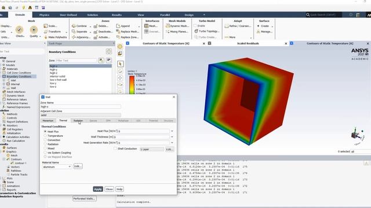Switch to the Solution ribbon tab
Viewport: 371px width, 208px height.
[x=93, y=15]
